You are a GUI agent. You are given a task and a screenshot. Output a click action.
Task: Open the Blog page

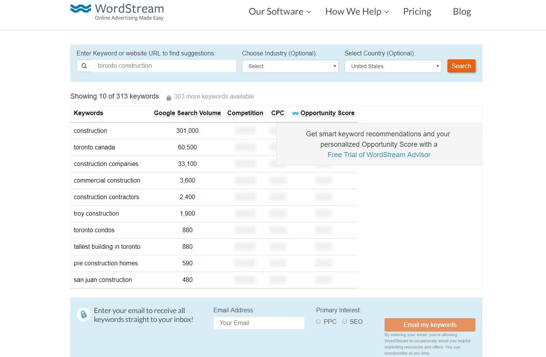(x=462, y=12)
